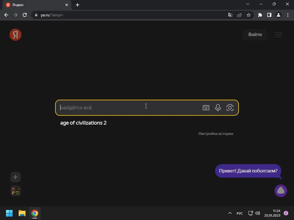The height and width of the screenshot is (220, 294).
Task: Open File Explorer from taskbar
Action: 22,213
